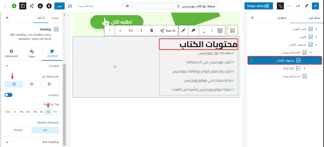Click the Ask AI toolbar button

tap(168, 31)
